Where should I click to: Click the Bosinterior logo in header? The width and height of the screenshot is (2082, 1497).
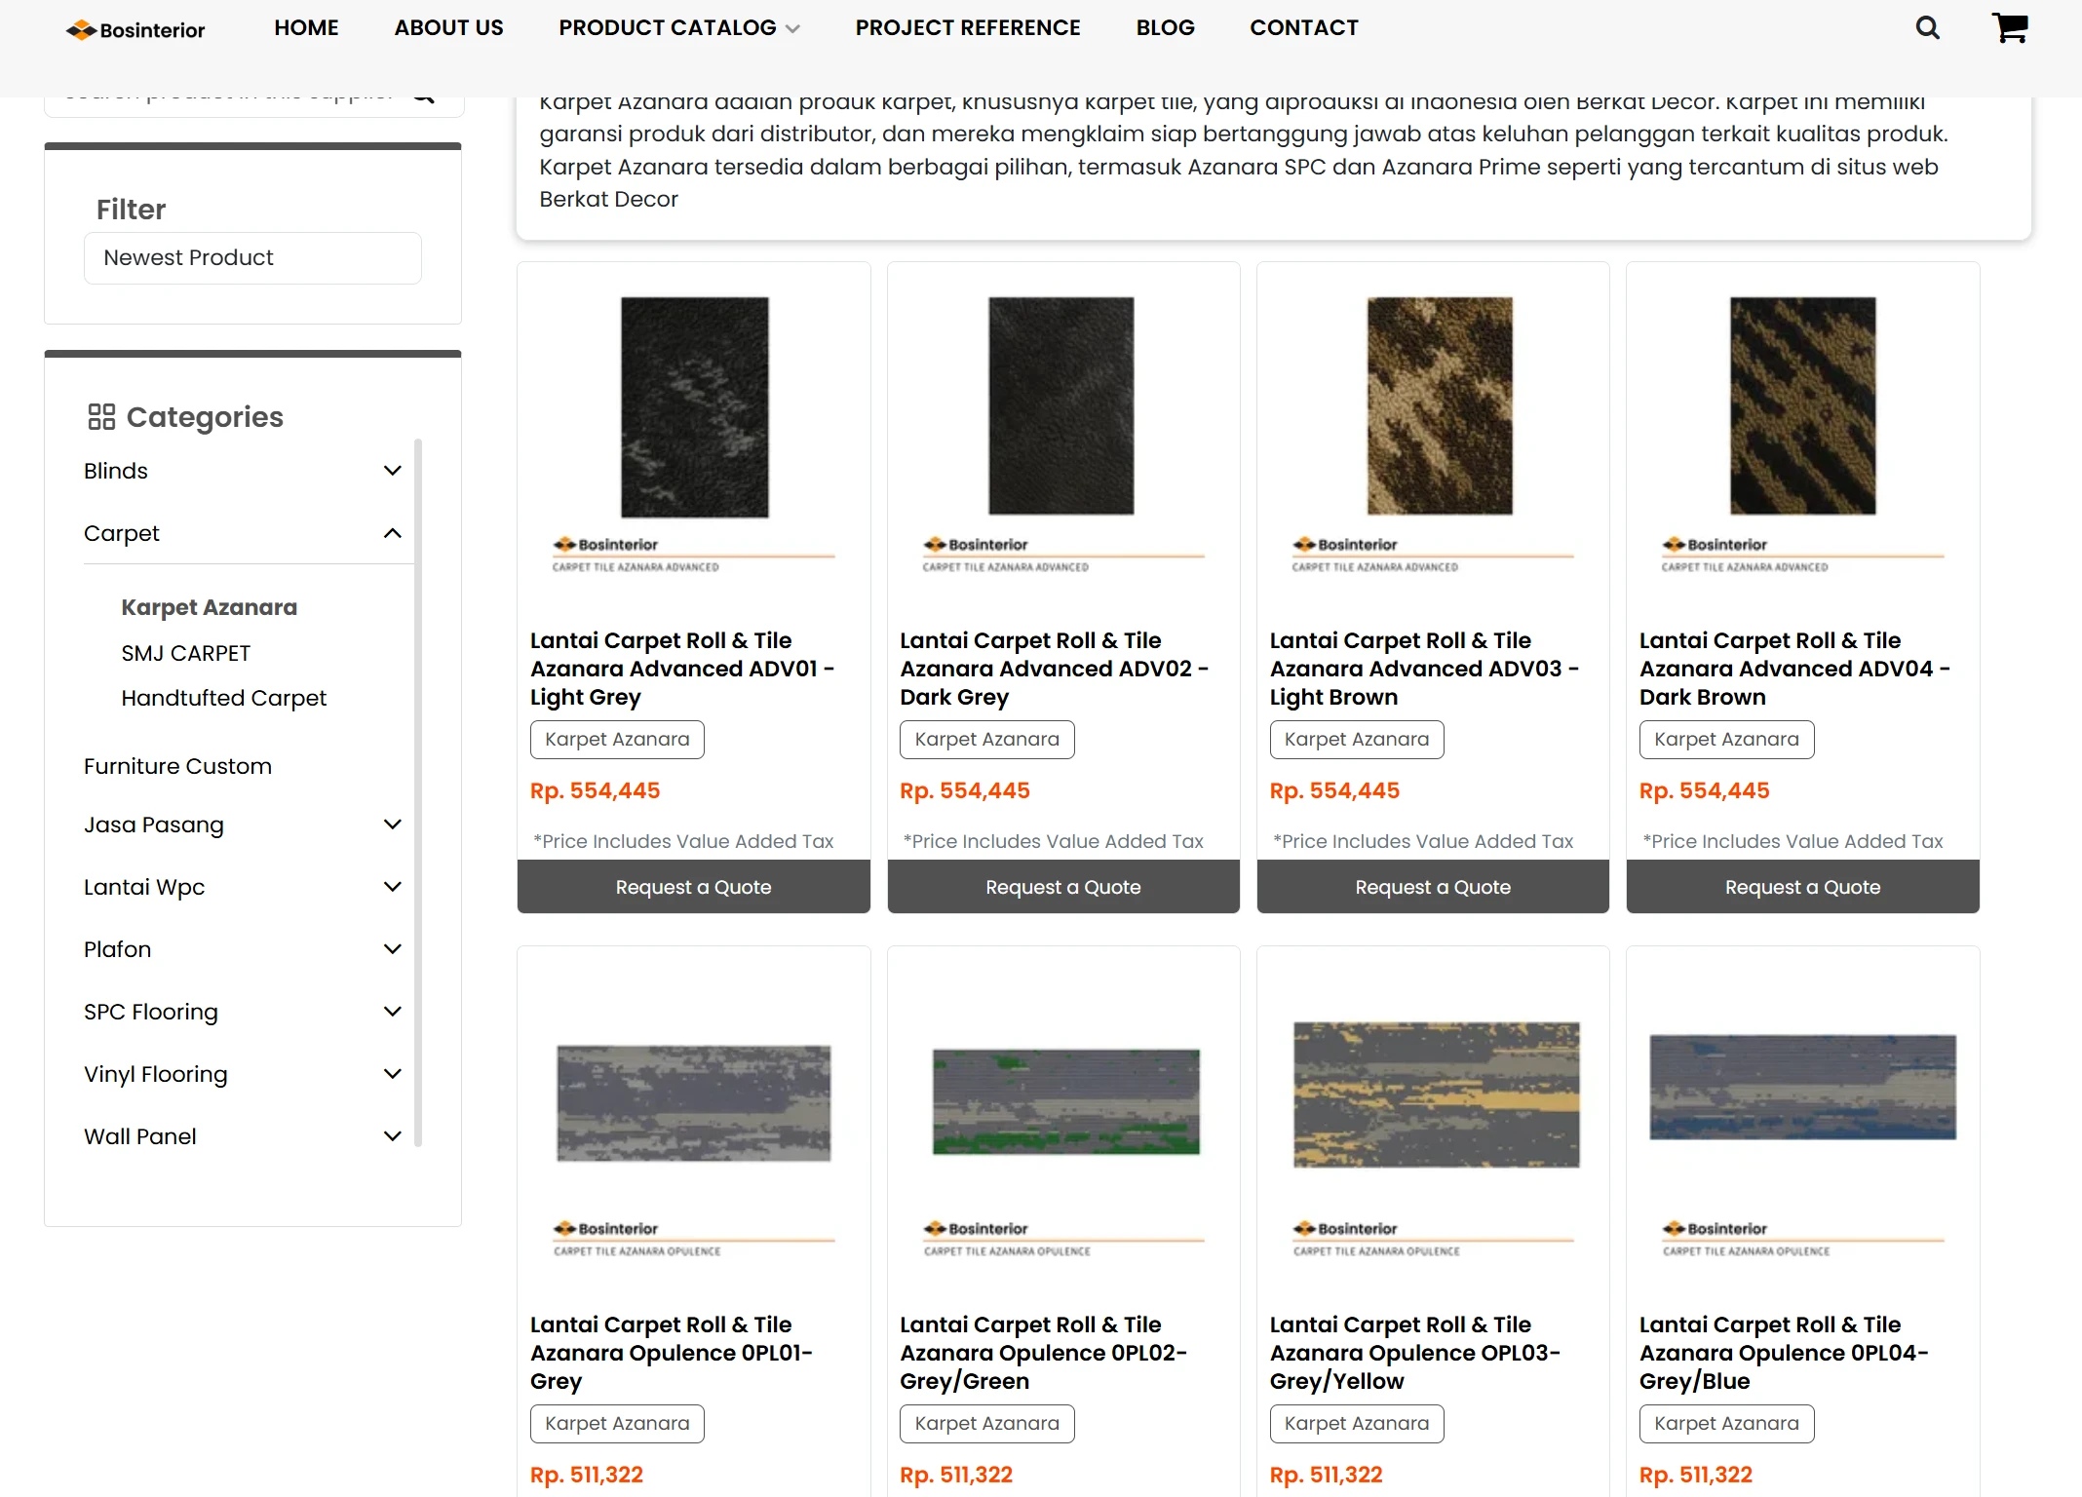135,30
